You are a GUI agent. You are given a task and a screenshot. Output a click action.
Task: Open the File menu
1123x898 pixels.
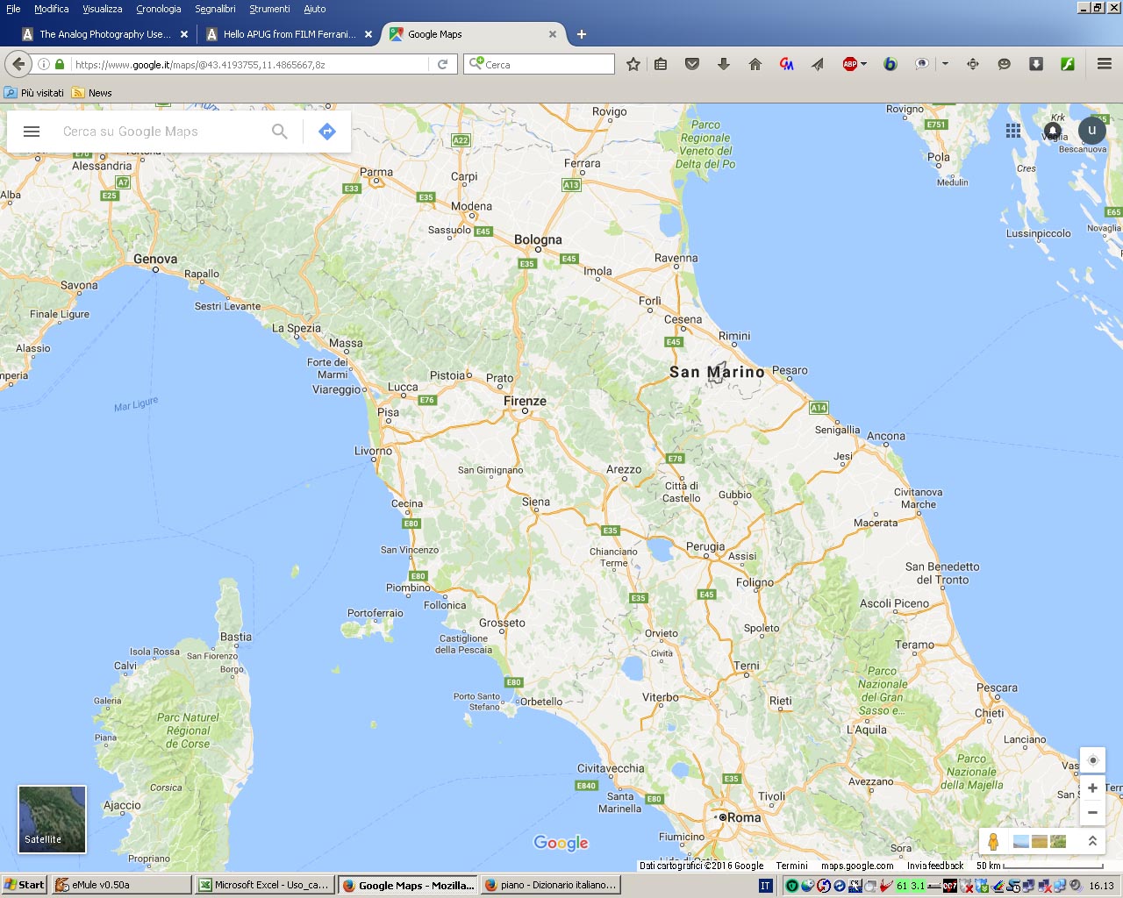tap(13, 9)
